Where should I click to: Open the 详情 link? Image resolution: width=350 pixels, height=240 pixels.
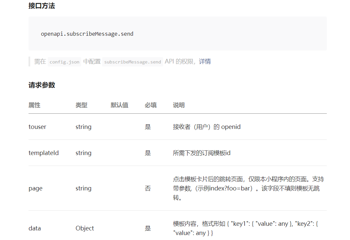(x=205, y=61)
